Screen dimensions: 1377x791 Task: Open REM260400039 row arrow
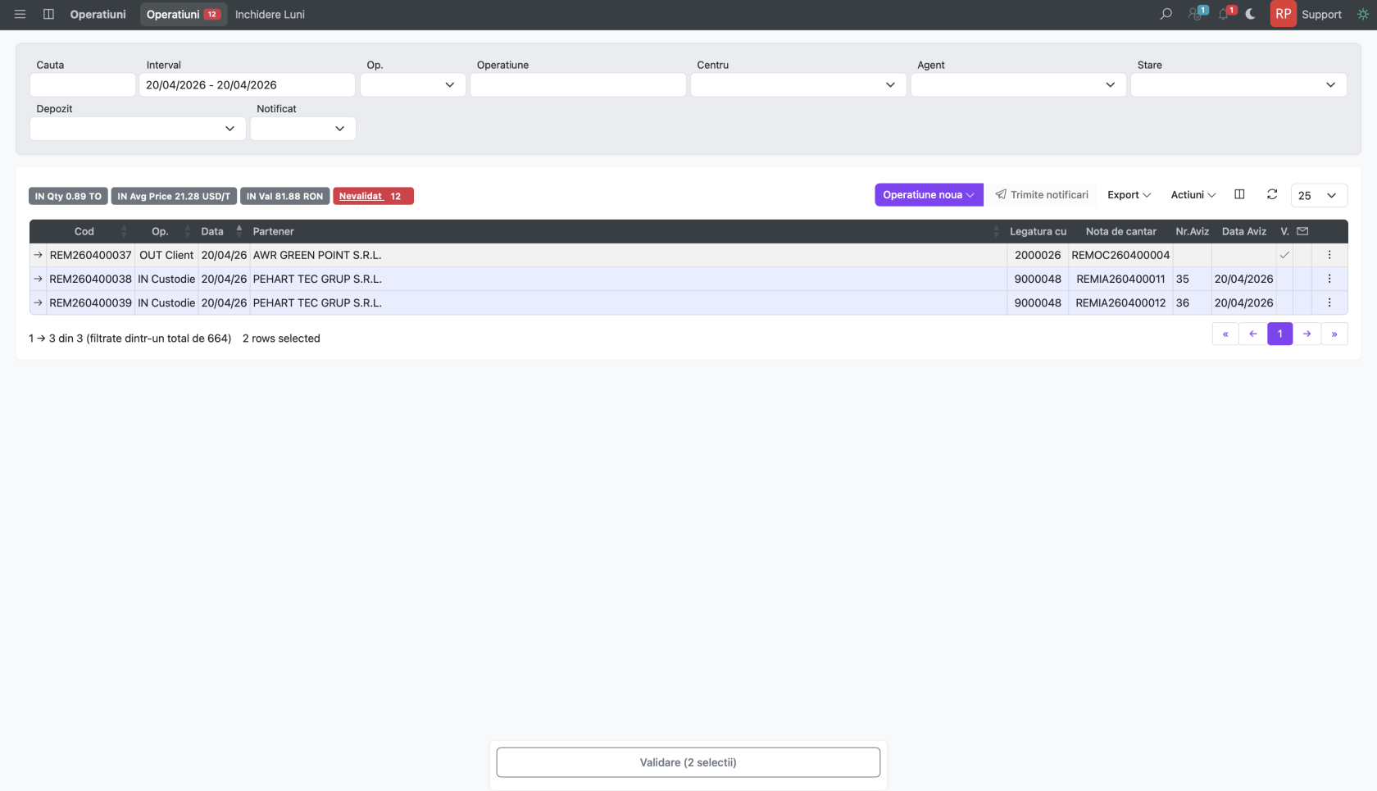[38, 302]
